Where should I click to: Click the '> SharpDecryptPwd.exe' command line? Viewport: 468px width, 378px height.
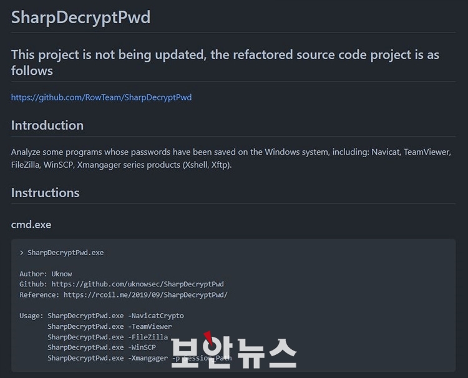(62, 253)
